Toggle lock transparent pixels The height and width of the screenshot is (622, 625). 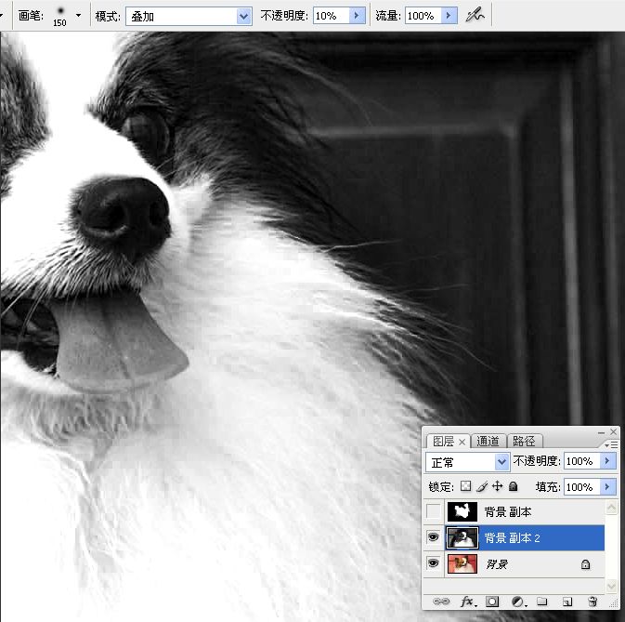click(x=465, y=486)
